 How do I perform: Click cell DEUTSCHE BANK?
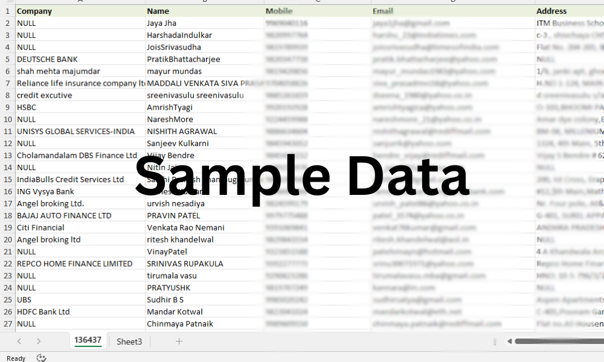pyautogui.click(x=80, y=59)
